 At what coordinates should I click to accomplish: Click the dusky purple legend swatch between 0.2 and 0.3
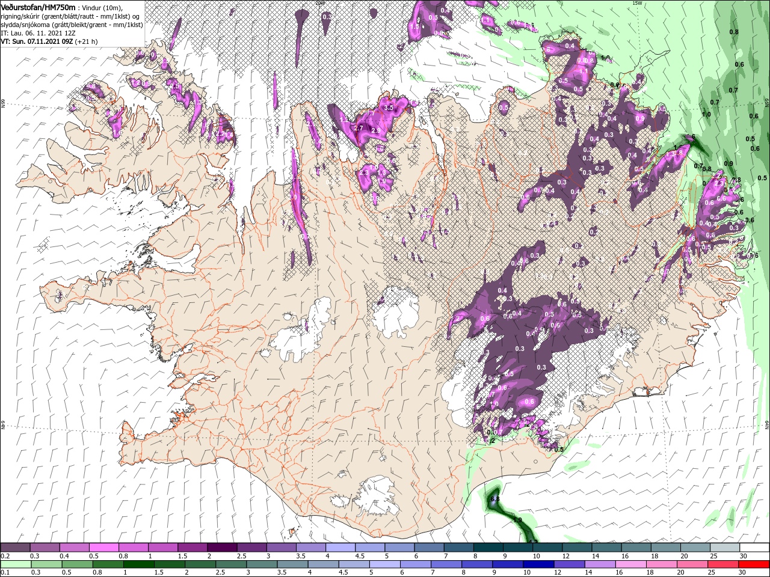click(x=15, y=548)
